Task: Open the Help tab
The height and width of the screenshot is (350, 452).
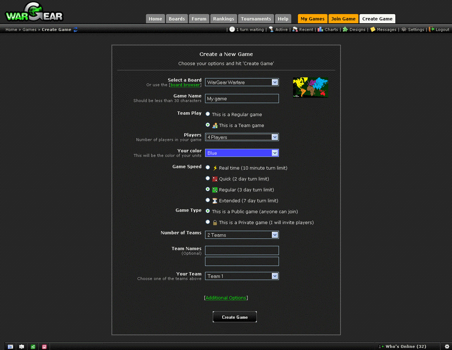Action: pos(283,19)
